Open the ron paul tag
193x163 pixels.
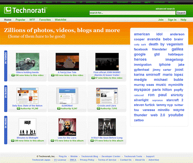point(157,95)
